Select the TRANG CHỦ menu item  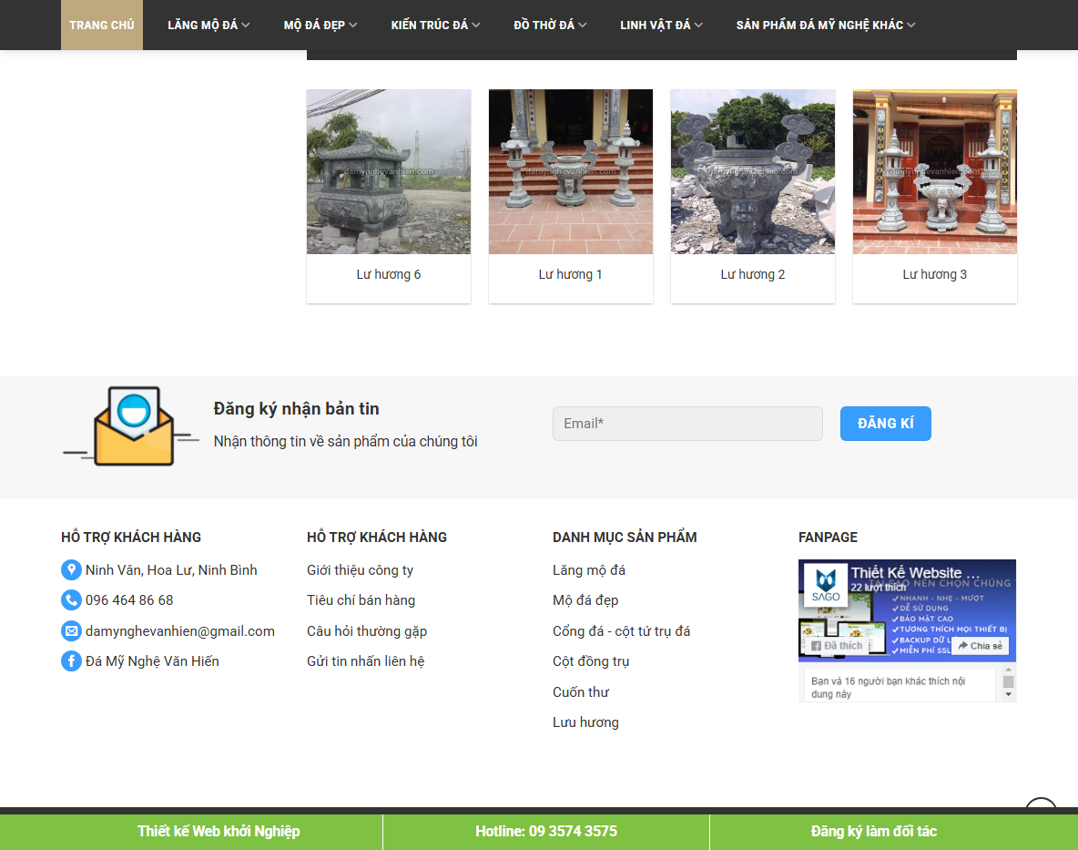[101, 25]
